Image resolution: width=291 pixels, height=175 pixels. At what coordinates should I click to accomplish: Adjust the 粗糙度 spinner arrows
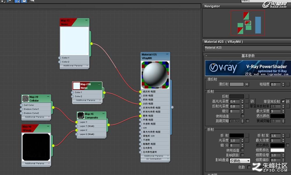(x=283, y=84)
